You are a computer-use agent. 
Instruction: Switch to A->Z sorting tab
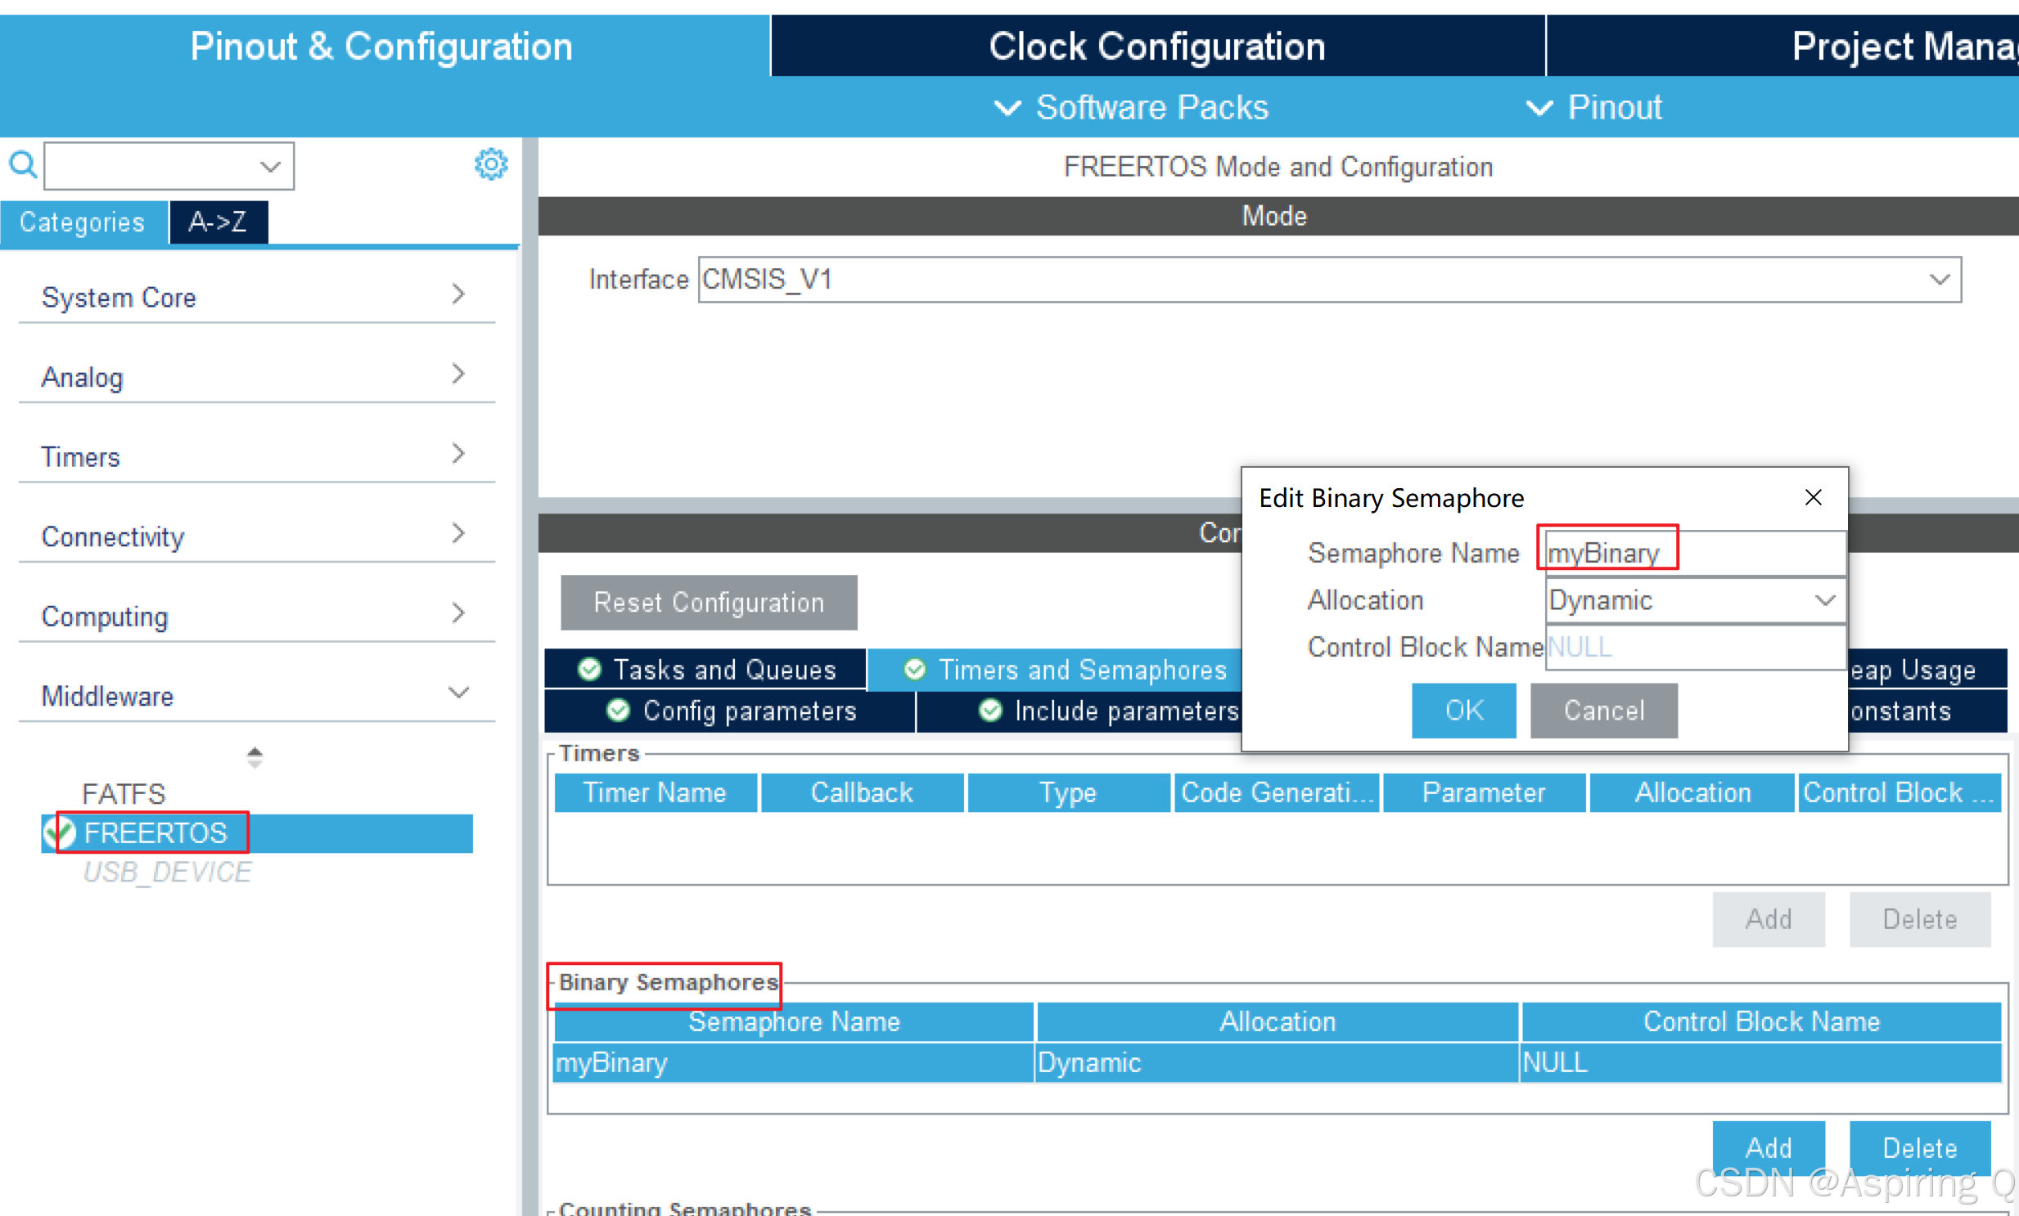218,222
